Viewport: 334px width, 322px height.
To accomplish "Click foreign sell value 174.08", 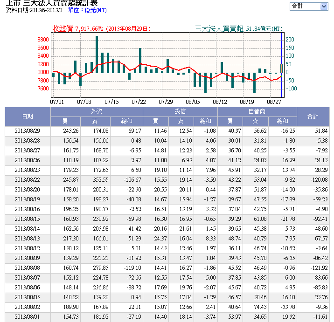I will tap(101, 131).
